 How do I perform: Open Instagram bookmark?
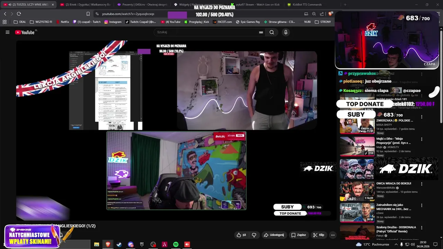(113, 22)
